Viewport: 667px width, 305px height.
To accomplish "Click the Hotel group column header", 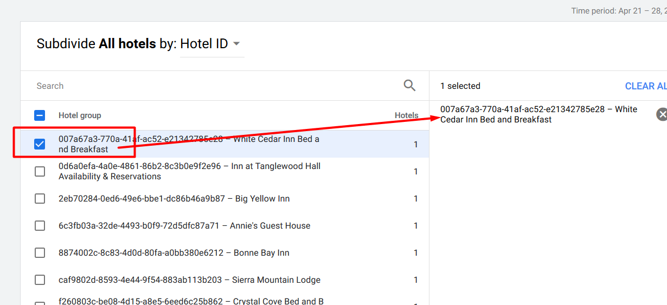I will point(80,115).
